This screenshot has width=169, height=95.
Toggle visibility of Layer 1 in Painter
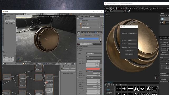pyautogui.click(x=160, y=19)
